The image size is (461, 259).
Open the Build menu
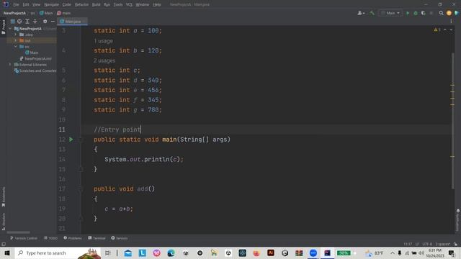coord(96,5)
